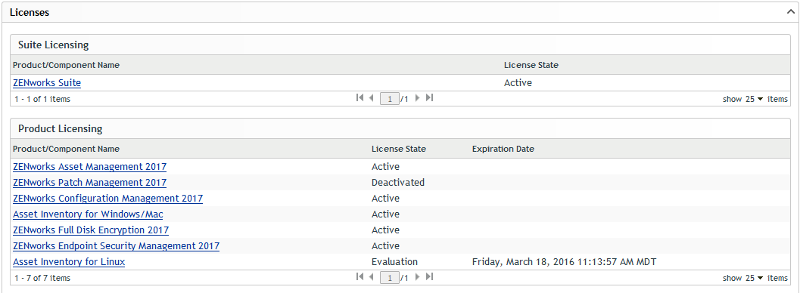Go to first page in Product Licensing

(x=360, y=277)
